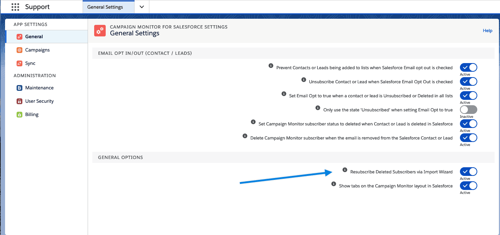This screenshot has width=500, height=235.
Task: Click the Sync sidebar icon
Action: [19, 63]
